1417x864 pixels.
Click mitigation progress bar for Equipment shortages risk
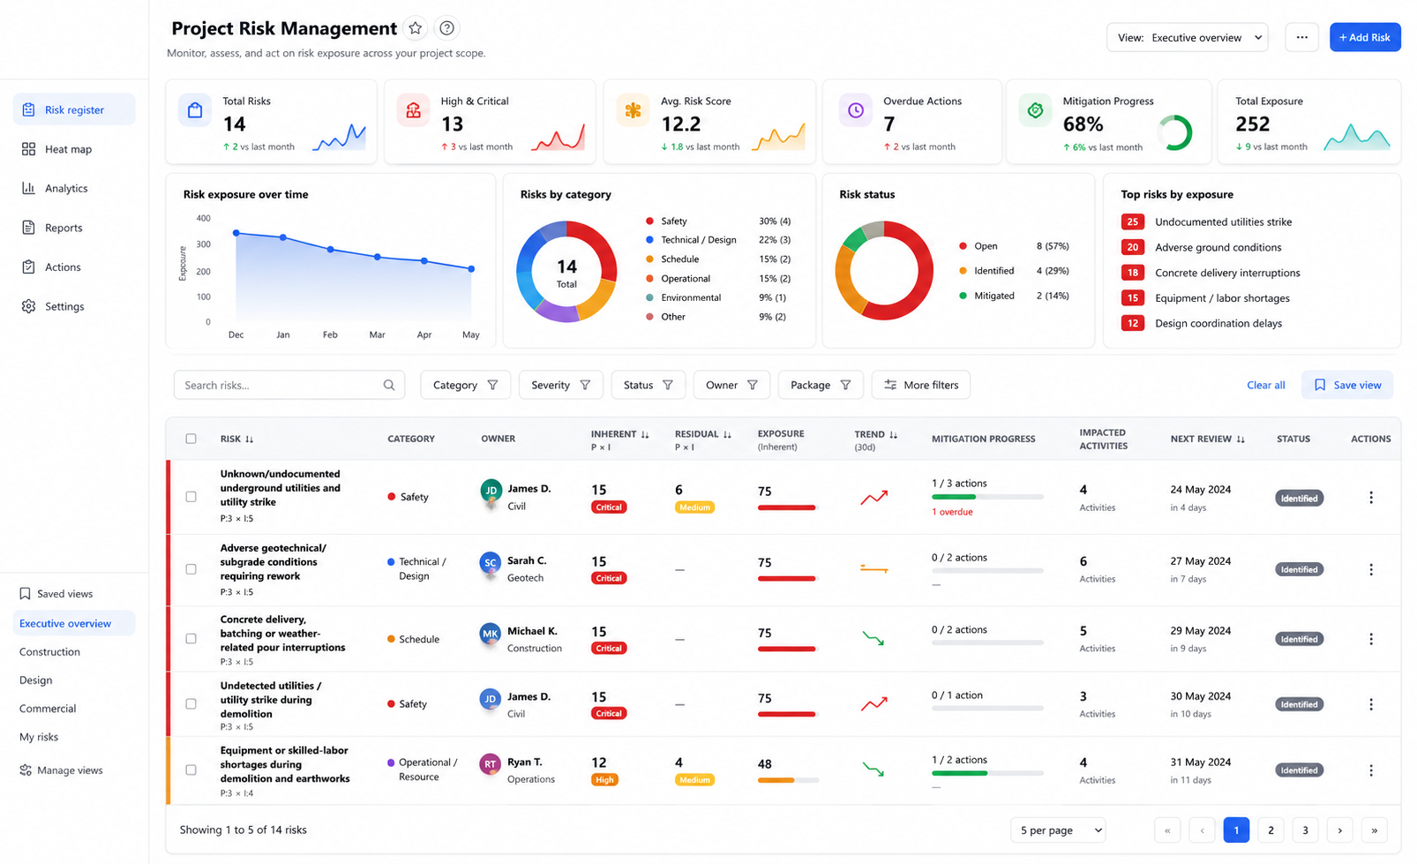(x=987, y=773)
